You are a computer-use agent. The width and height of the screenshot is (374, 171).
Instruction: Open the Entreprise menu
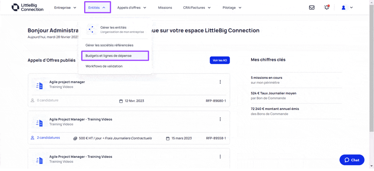pyautogui.click(x=65, y=7)
